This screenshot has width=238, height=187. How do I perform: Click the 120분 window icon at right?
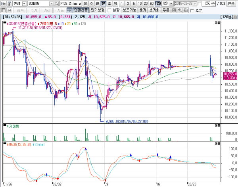[235, 17]
